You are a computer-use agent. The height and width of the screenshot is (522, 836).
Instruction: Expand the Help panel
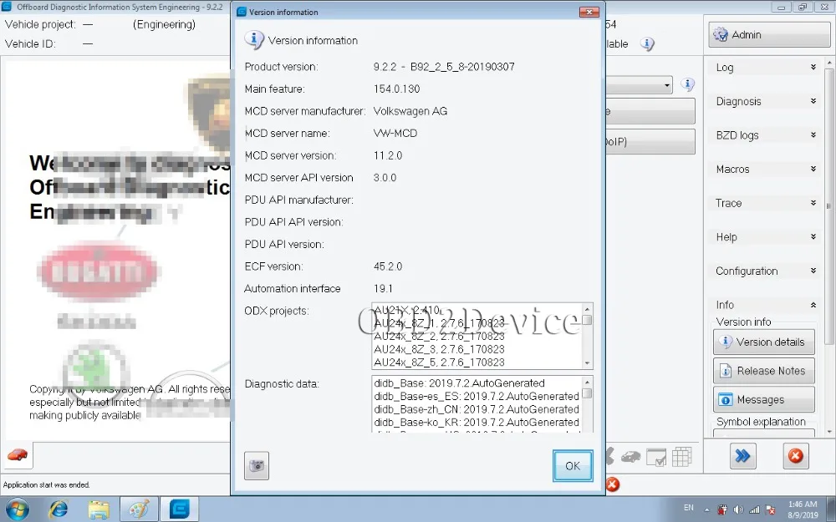[764, 237]
